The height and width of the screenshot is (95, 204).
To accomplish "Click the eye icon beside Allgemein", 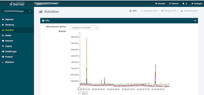I will 3,20.
